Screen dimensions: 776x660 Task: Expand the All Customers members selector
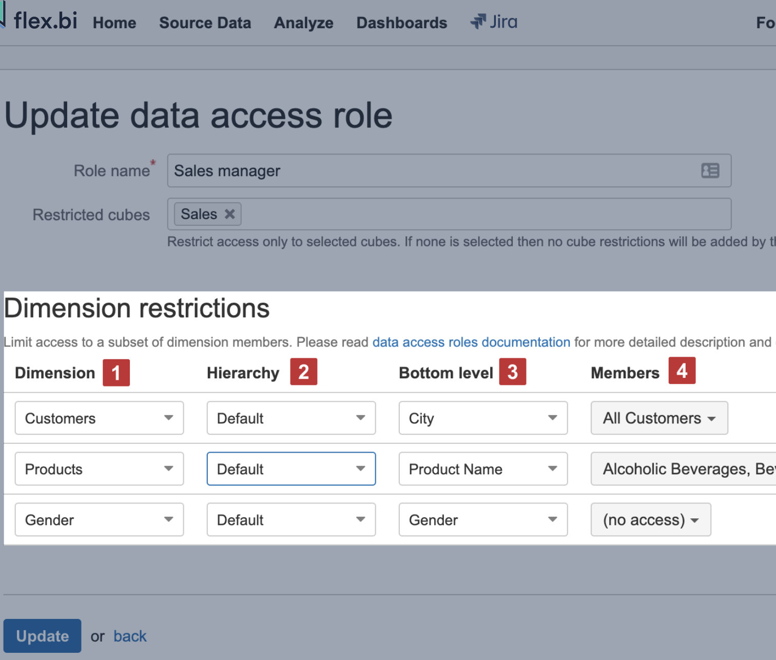click(659, 418)
